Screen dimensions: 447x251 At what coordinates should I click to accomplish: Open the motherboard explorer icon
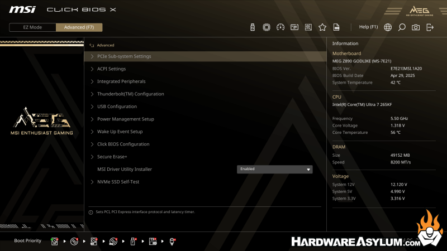click(308, 27)
